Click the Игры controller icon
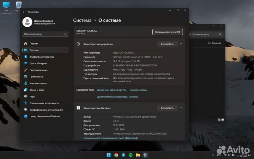Screen dimensions: 254x159 [x=26, y=96]
